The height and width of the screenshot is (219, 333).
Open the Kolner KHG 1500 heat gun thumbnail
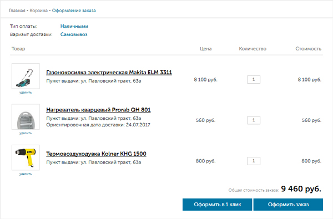pyautogui.click(x=26, y=157)
